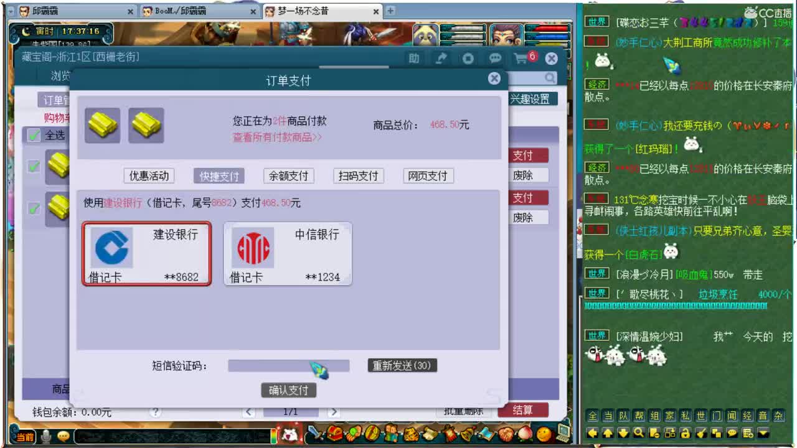Select the 队 chat channel filter
Image resolution: width=797 pixels, height=448 pixels.
coord(623,416)
